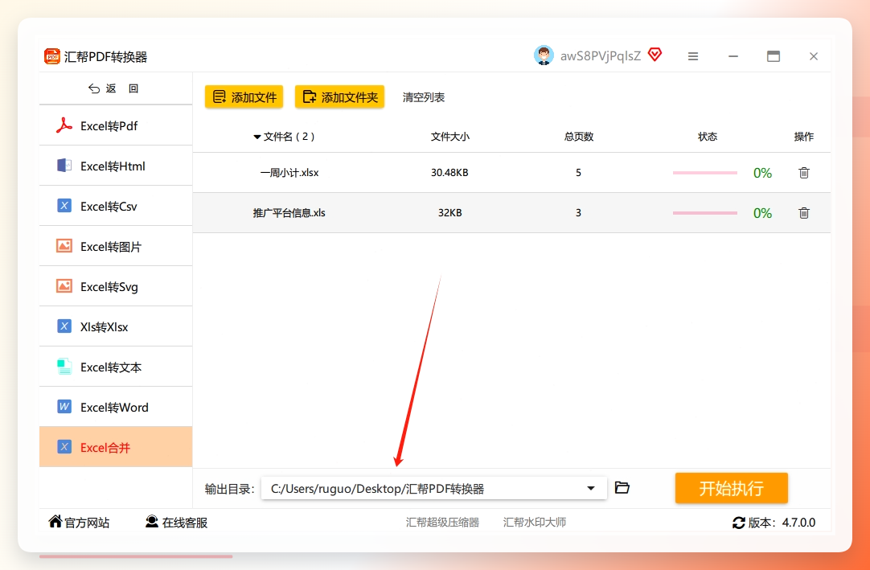This screenshot has width=870, height=570.
Task: Go to the Xls转Xlsx converter
Action: tap(116, 326)
